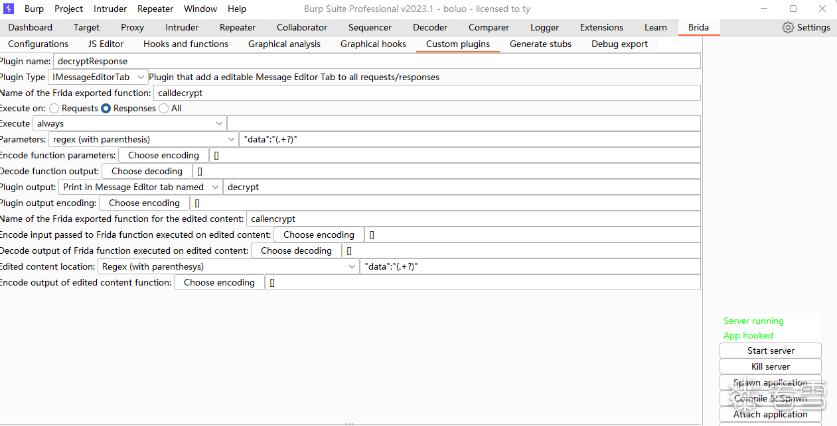Switch to the Collaborator tab
The width and height of the screenshot is (837, 426).
pos(302,27)
